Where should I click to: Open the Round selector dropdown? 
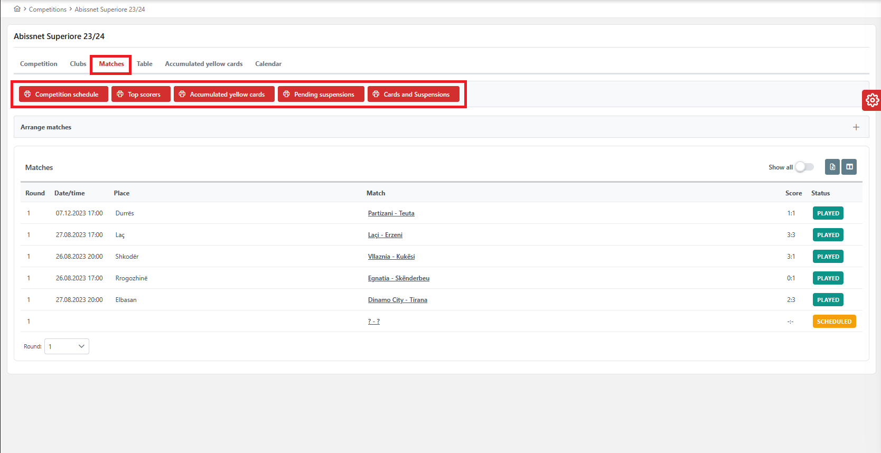coord(67,346)
